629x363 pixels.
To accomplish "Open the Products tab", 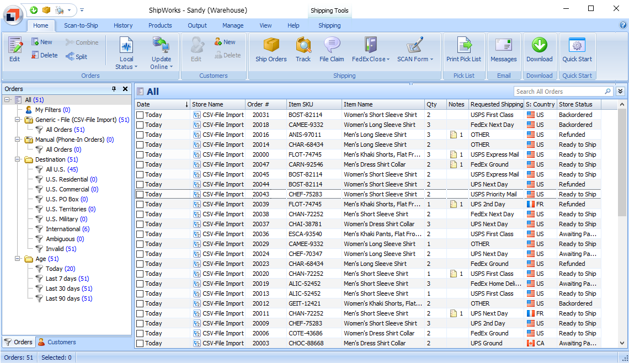I will [x=160, y=25].
